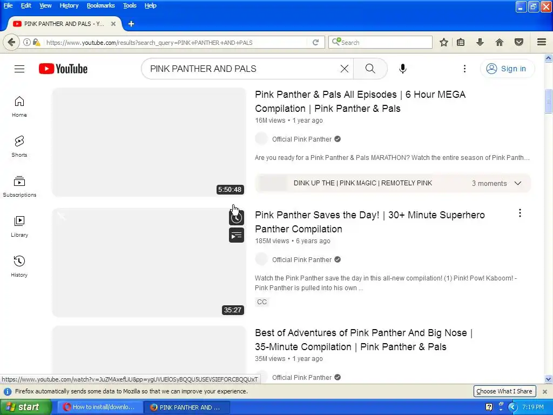
Task: Open Shorts in the YouTube sidebar
Action: (19, 146)
